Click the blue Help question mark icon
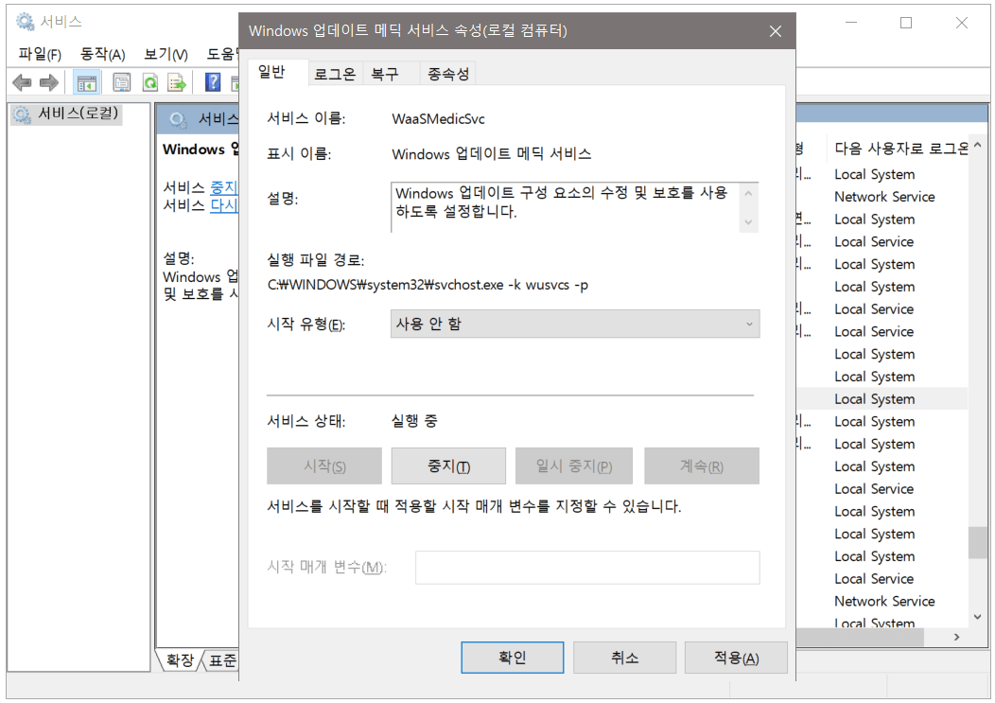Viewport: 995px width, 703px height. click(214, 82)
